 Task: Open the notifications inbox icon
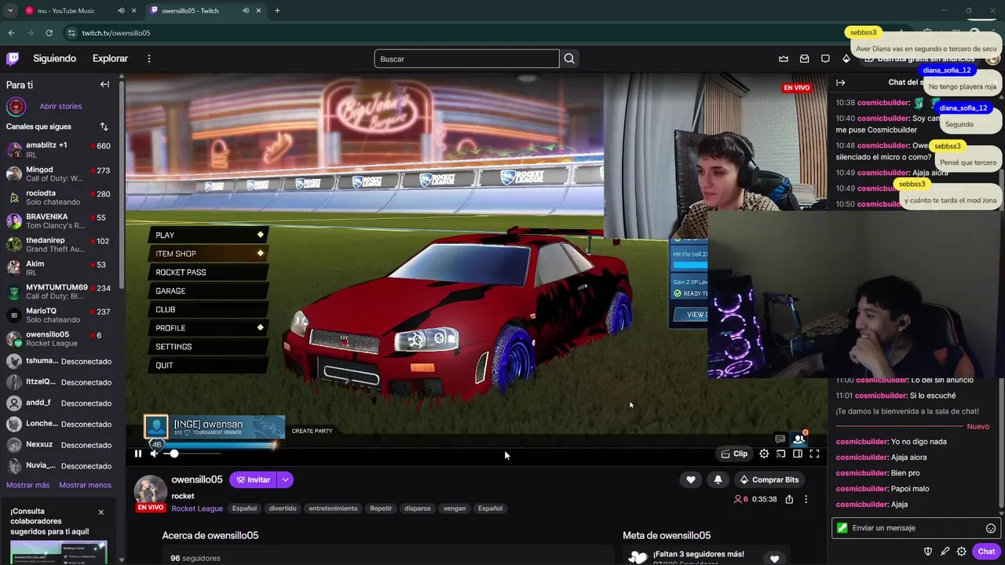point(804,59)
